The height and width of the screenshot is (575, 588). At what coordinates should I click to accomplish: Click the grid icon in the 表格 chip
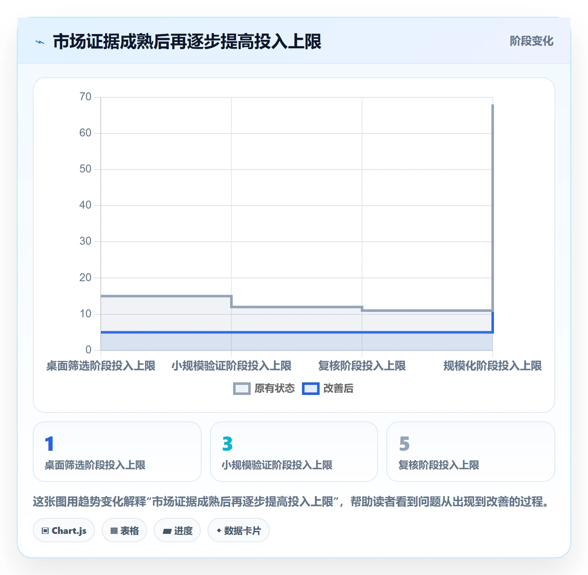(x=114, y=531)
